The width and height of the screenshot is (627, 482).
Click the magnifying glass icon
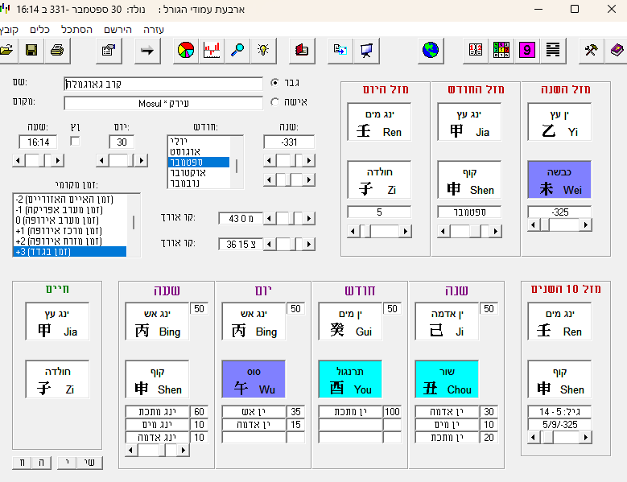click(237, 51)
